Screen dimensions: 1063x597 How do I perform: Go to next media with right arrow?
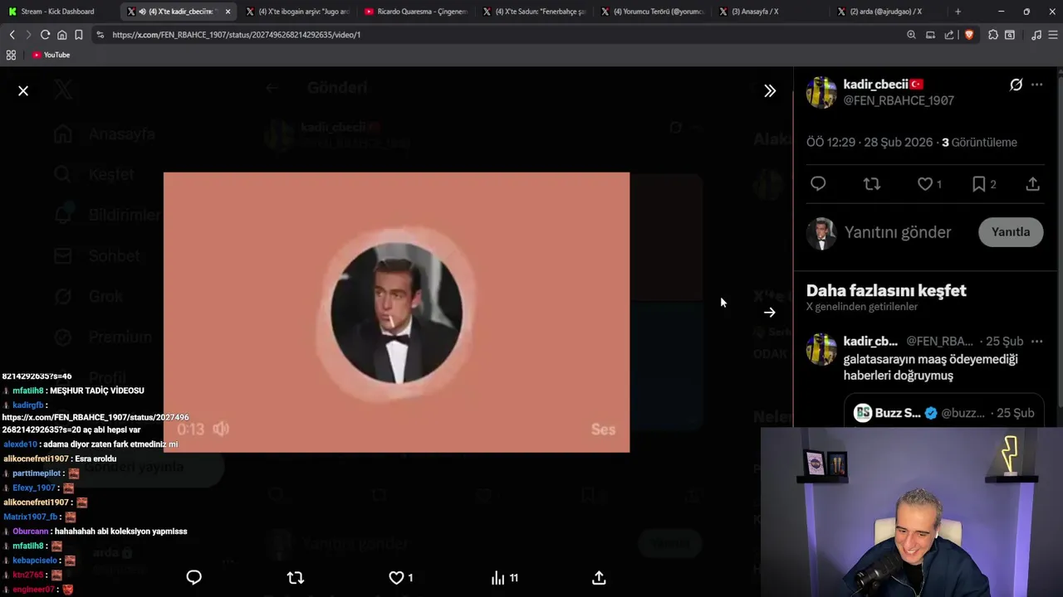770,313
